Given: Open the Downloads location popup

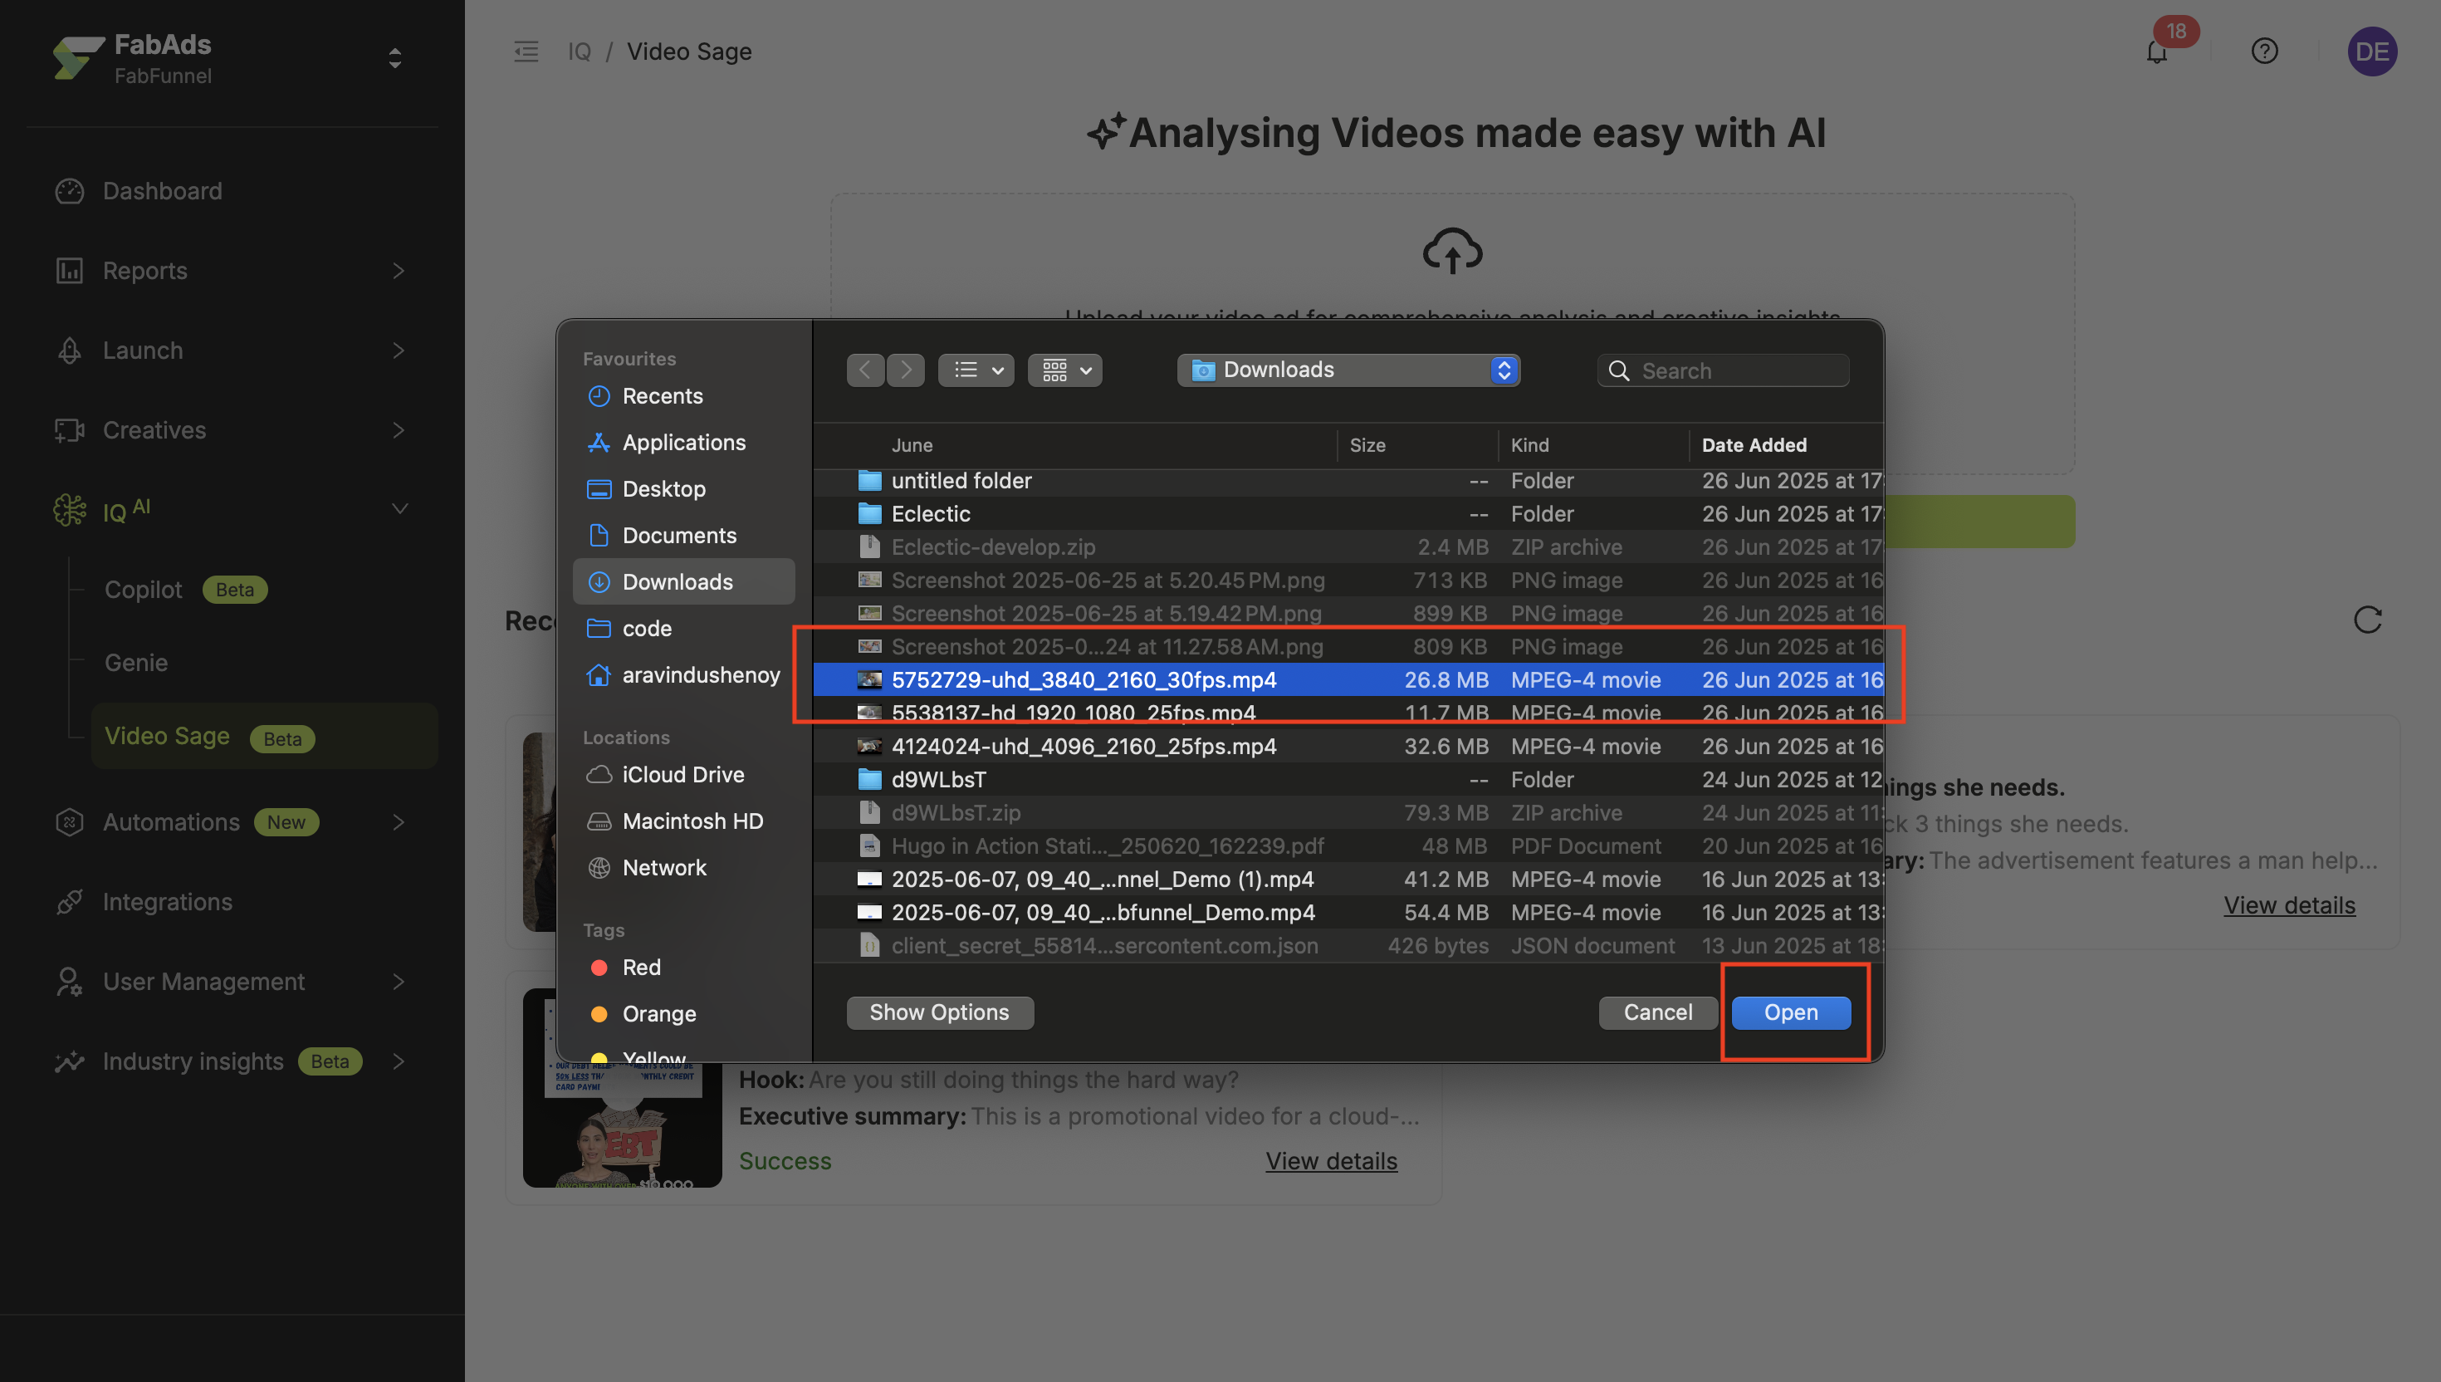Looking at the screenshot, I should click(x=1348, y=370).
